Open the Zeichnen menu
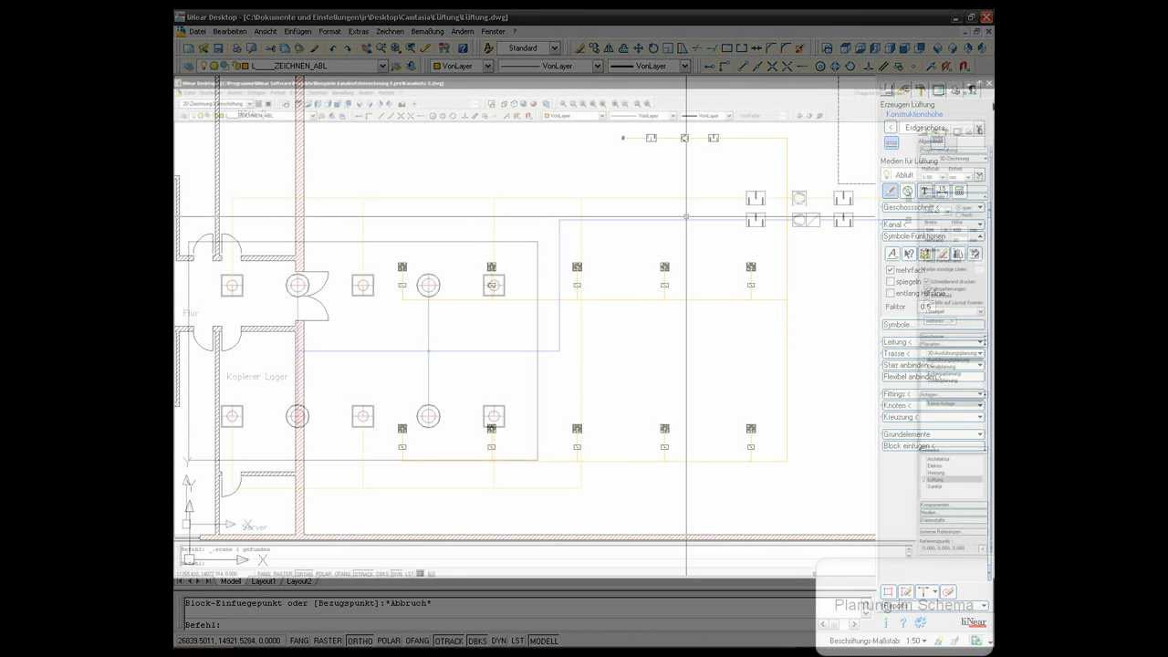 [x=390, y=32]
